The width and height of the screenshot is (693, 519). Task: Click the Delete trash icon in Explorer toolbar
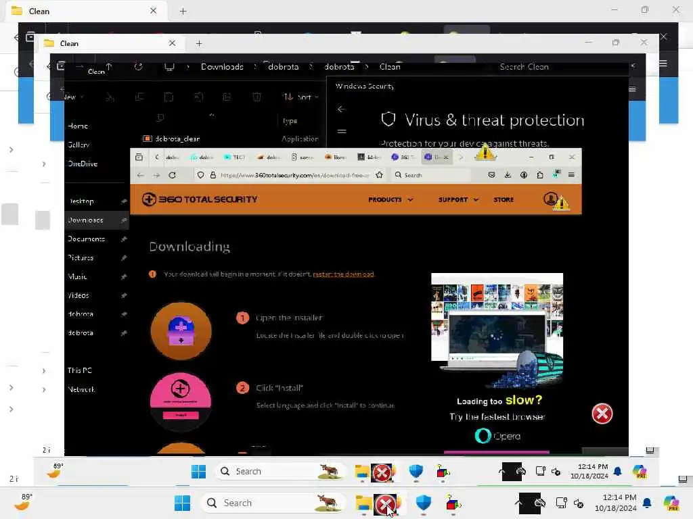(256, 97)
